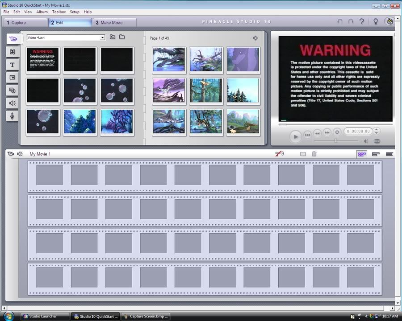Switch to the 1 Capture tab
Screen dimensions: 402x321
25,23
